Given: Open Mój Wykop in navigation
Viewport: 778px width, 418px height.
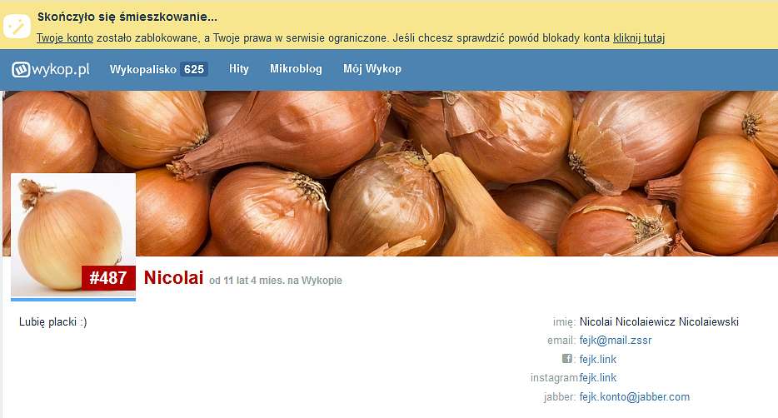Looking at the screenshot, I should point(372,69).
